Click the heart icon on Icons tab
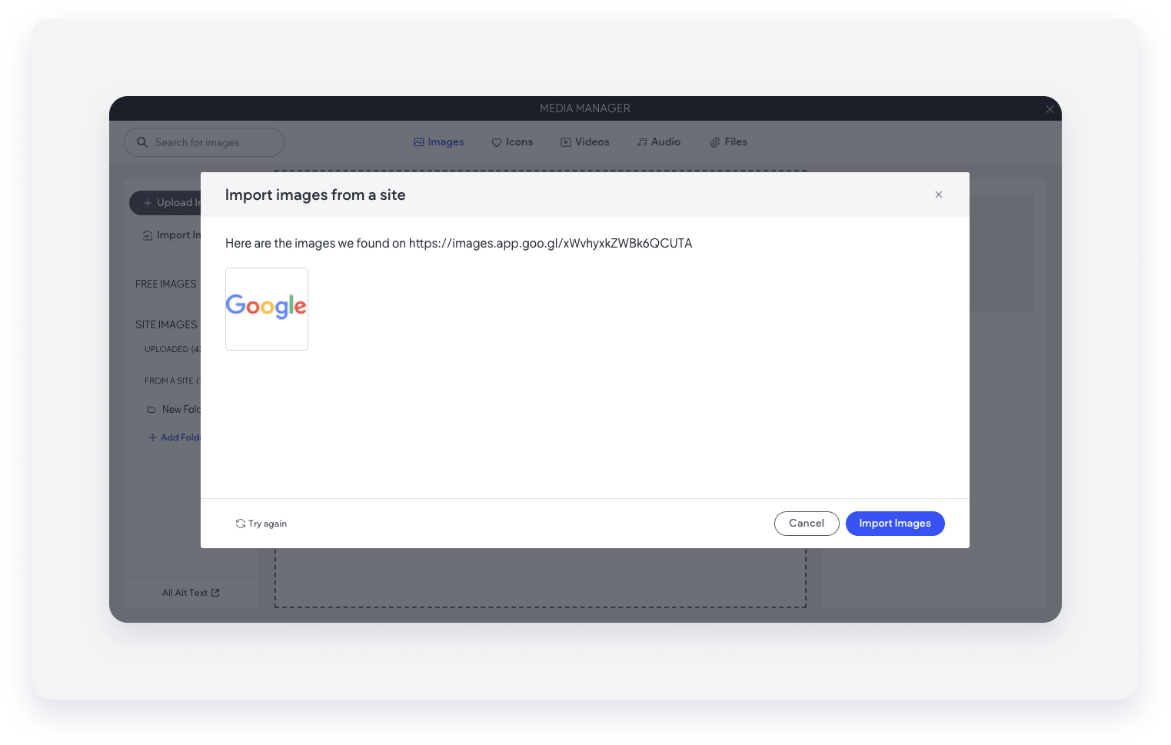 coord(497,142)
